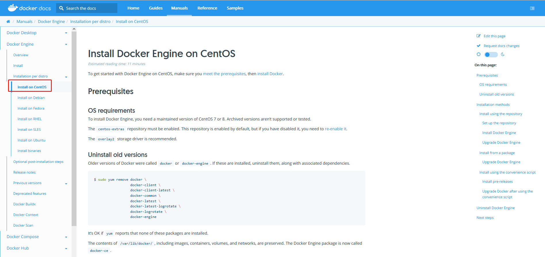Open Install on SLES

29,130
